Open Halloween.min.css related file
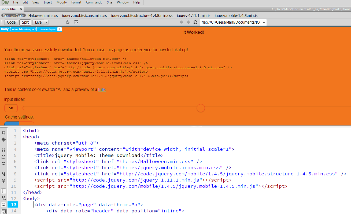Image resolution: width=351 pixels, height=214 pixels. click(x=43, y=16)
